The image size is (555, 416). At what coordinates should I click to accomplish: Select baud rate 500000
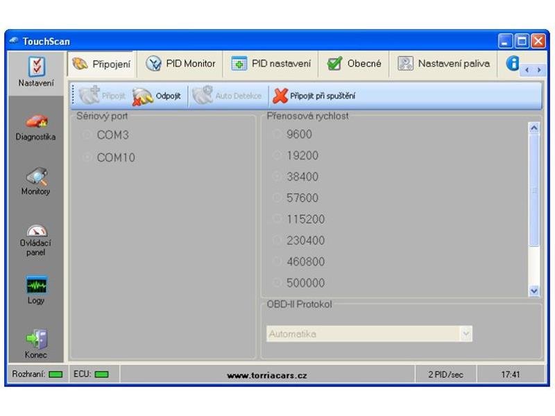pyautogui.click(x=299, y=283)
